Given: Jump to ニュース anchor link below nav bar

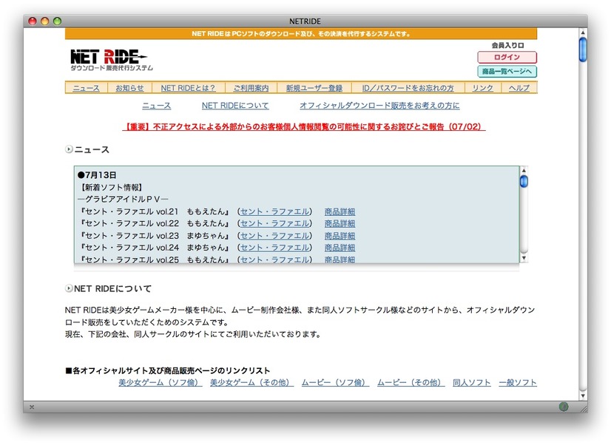Looking at the screenshot, I should [x=156, y=106].
